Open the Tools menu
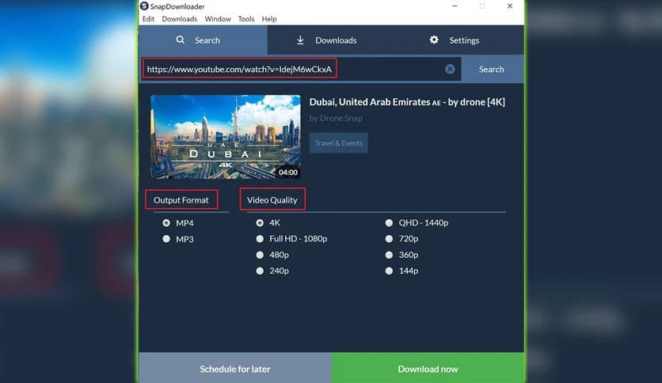This screenshot has width=662, height=383. tap(246, 19)
